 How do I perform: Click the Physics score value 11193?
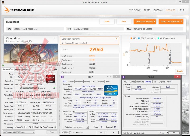tap(92, 60)
